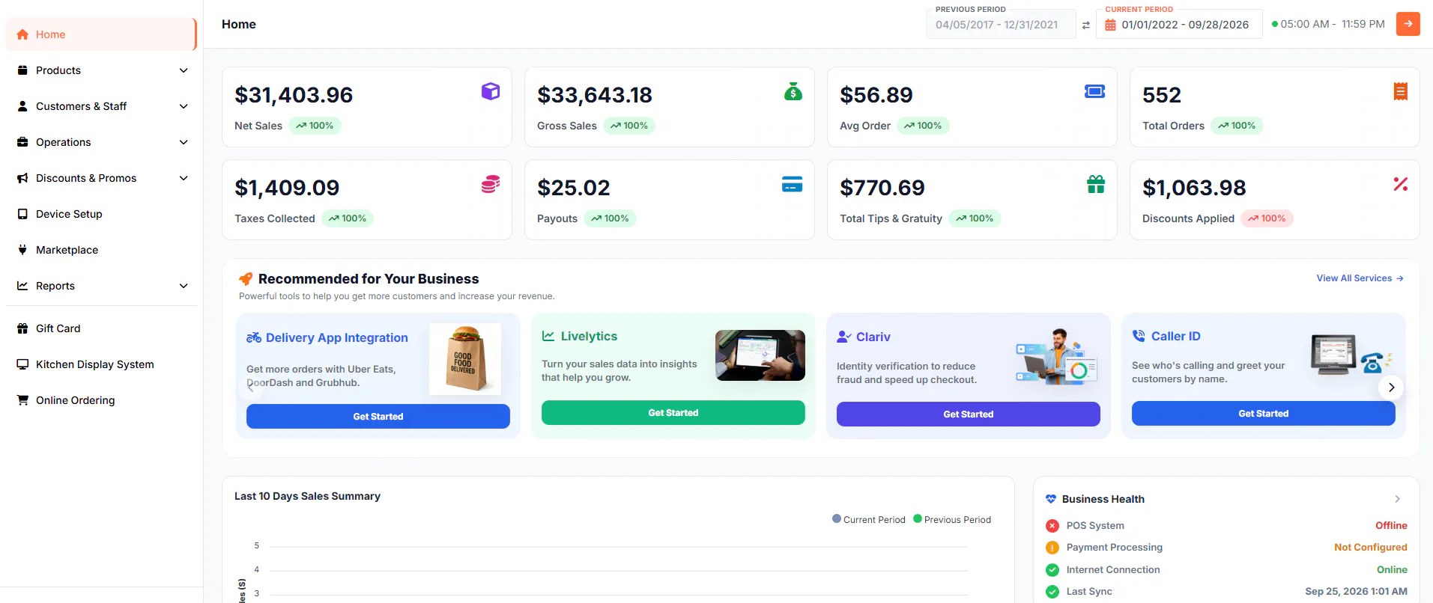The image size is (1433, 603).
Task: Click the Avg Order blue ticket icon
Action: pos(1095,91)
